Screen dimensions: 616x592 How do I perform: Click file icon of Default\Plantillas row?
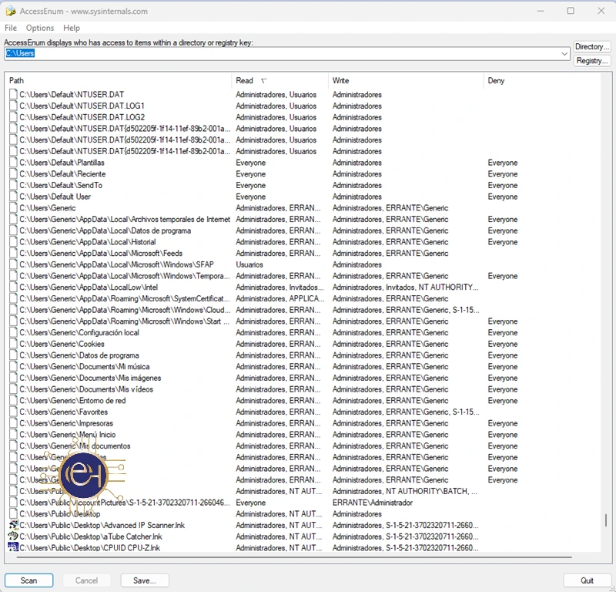click(x=13, y=163)
